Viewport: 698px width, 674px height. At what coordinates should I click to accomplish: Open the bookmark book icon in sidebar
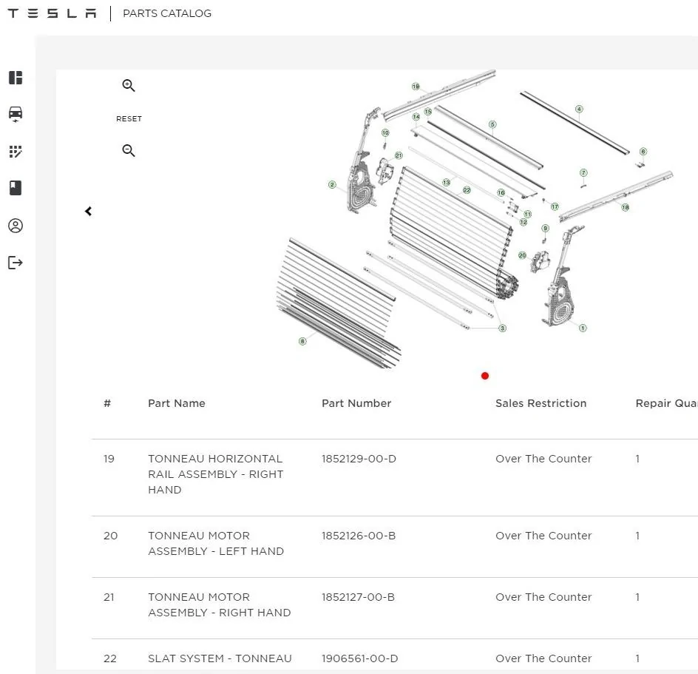point(16,188)
